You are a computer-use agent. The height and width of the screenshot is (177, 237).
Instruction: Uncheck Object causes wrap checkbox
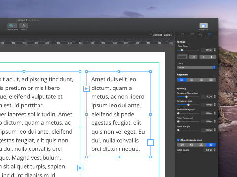(x=178, y=140)
